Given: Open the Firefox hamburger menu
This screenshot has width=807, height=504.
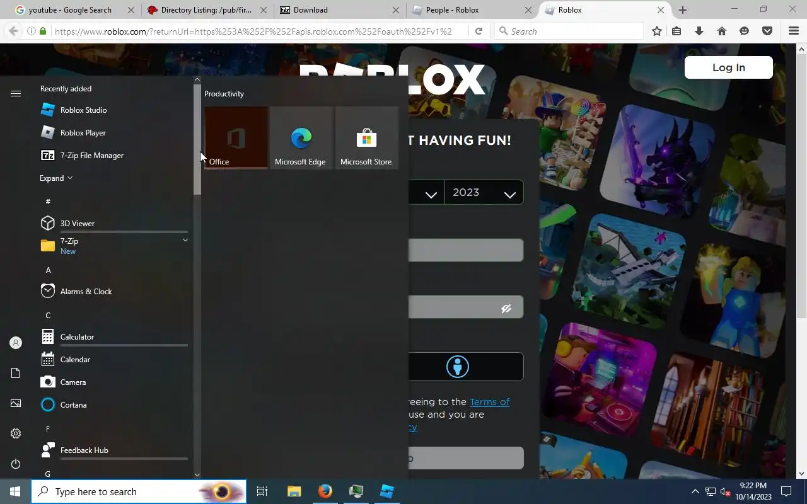Looking at the screenshot, I should tap(794, 31).
